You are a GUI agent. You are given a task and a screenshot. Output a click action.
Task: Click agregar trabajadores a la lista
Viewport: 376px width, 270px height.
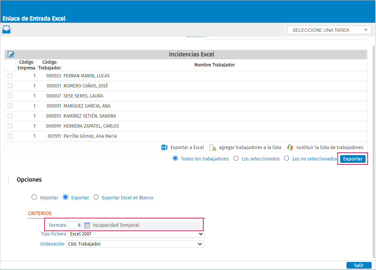[250, 148]
